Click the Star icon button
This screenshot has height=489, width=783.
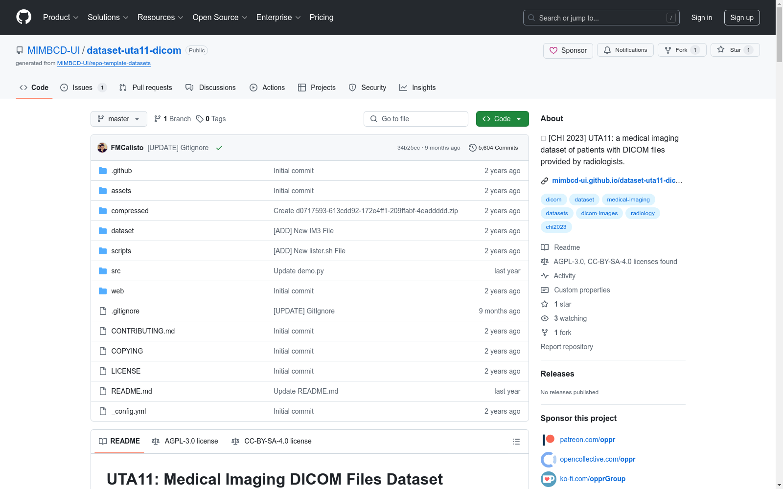coord(735,50)
